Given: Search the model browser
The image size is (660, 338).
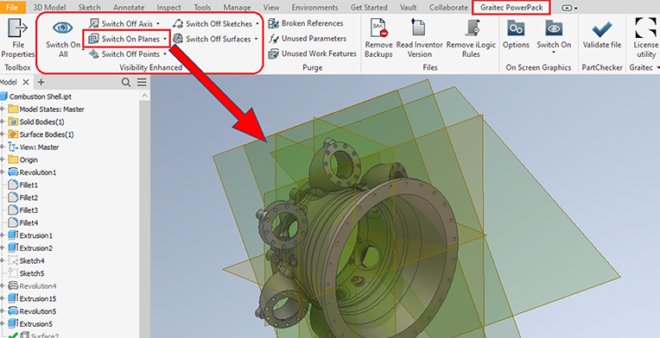Looking at the screenshot, I should pyautogui.click(x=126, y=82).
